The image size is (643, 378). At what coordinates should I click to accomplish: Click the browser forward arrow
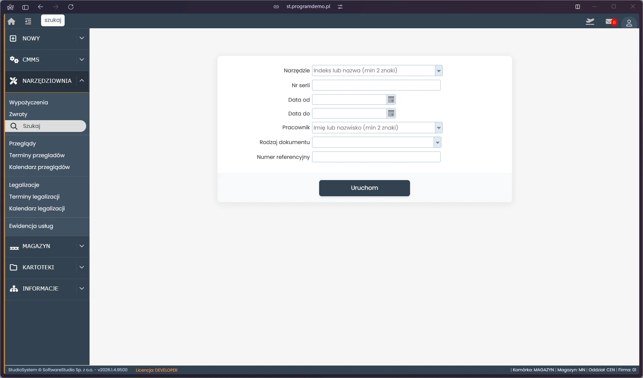(56, 7)
